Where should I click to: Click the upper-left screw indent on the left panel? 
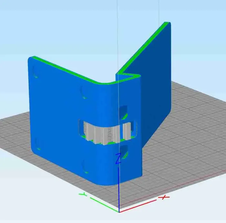(x=35, y=72)
